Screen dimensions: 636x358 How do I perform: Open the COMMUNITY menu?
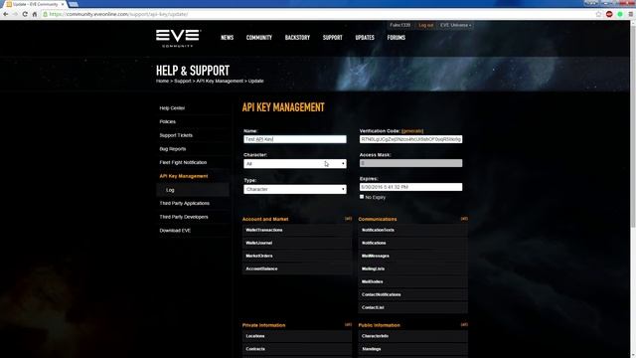(x=258, y=38)
